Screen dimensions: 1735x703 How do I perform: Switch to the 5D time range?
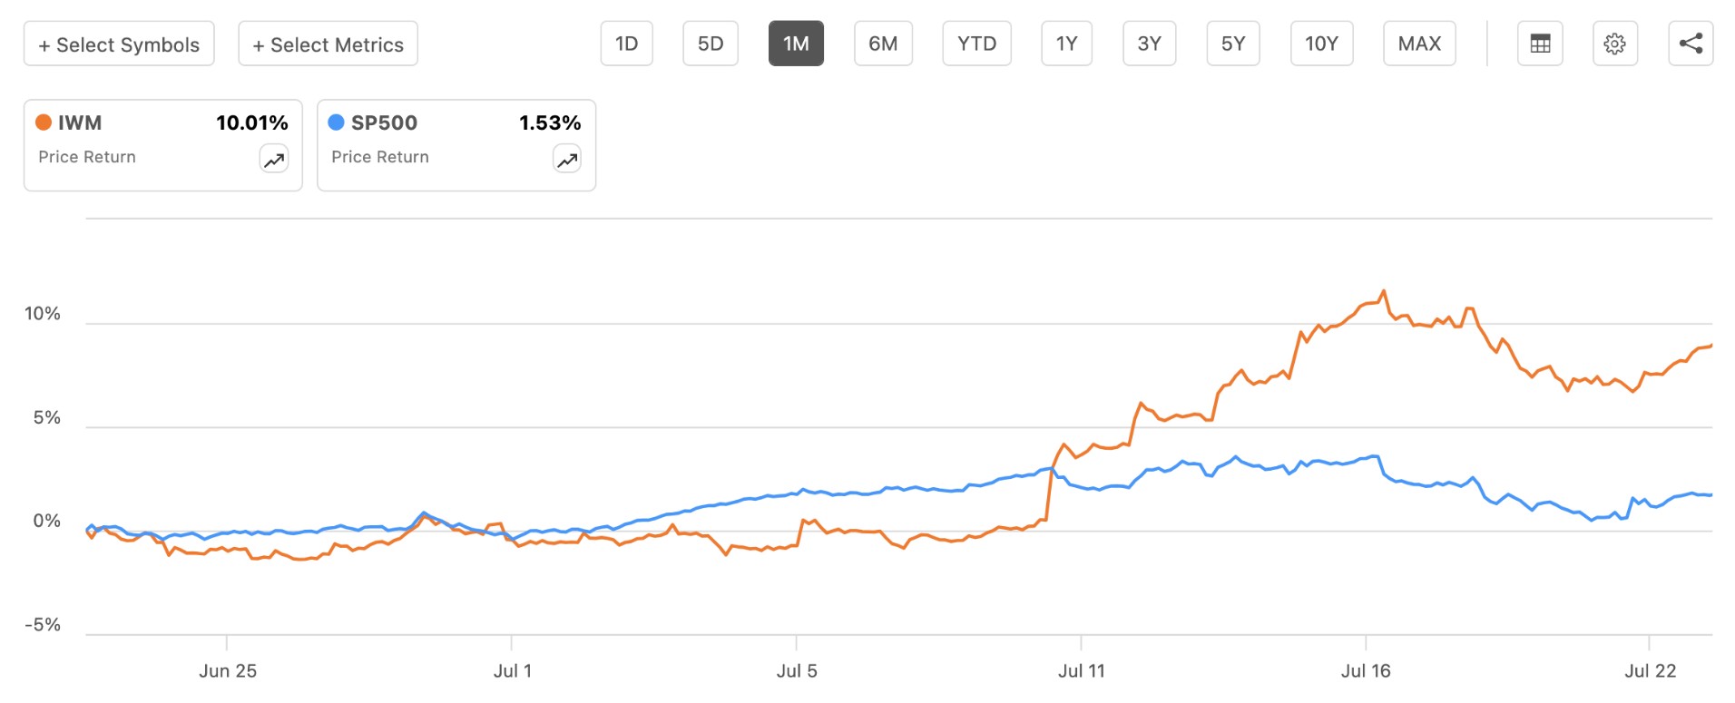[x=711, y=44]
